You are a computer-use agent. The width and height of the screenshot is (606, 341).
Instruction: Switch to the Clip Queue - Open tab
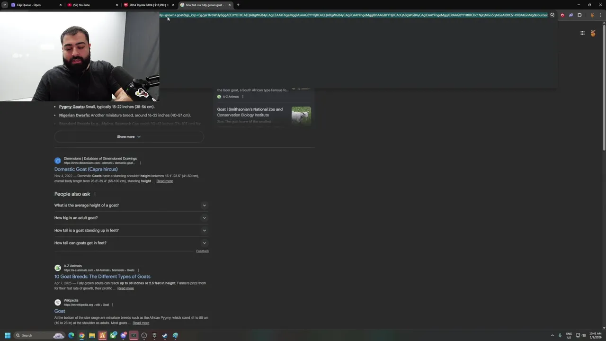tap(36, 5)
